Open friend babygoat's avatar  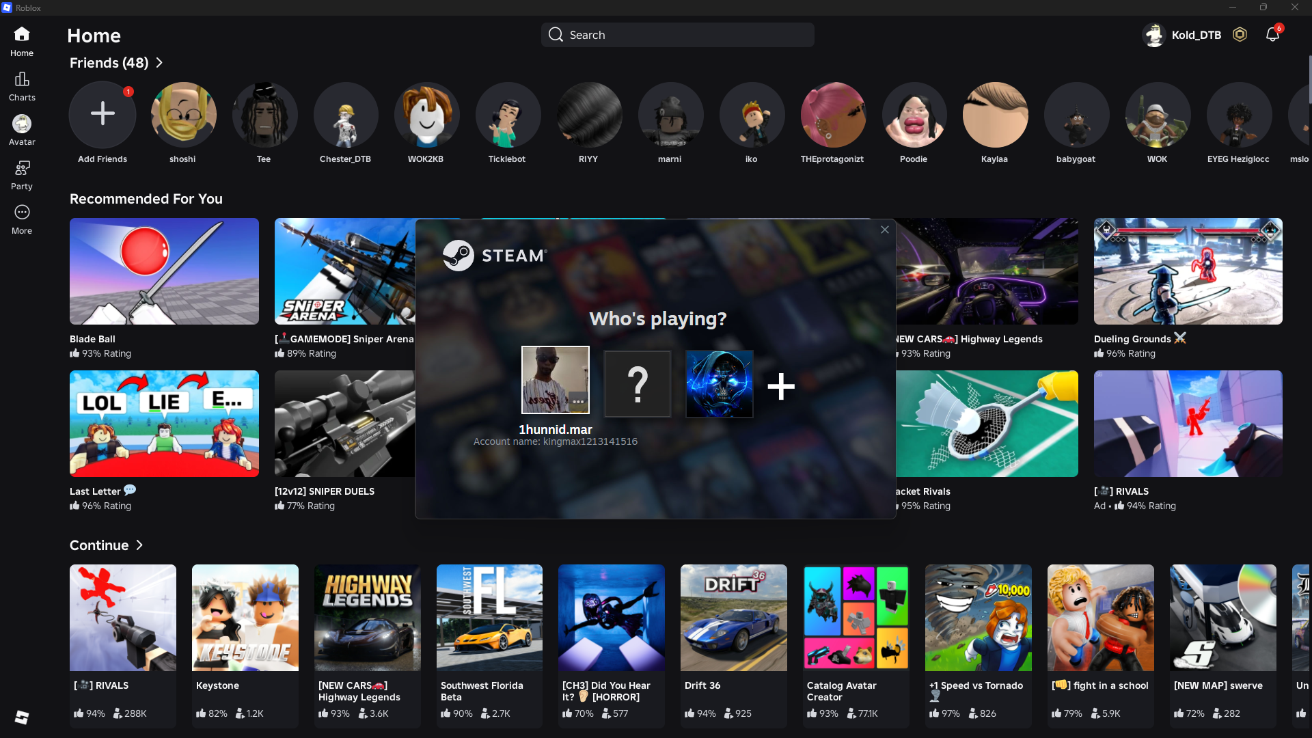(x=1076, y=115)
